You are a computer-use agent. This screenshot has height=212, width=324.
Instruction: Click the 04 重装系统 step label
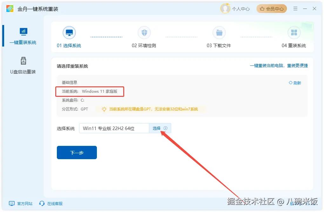tap(294, 46)
